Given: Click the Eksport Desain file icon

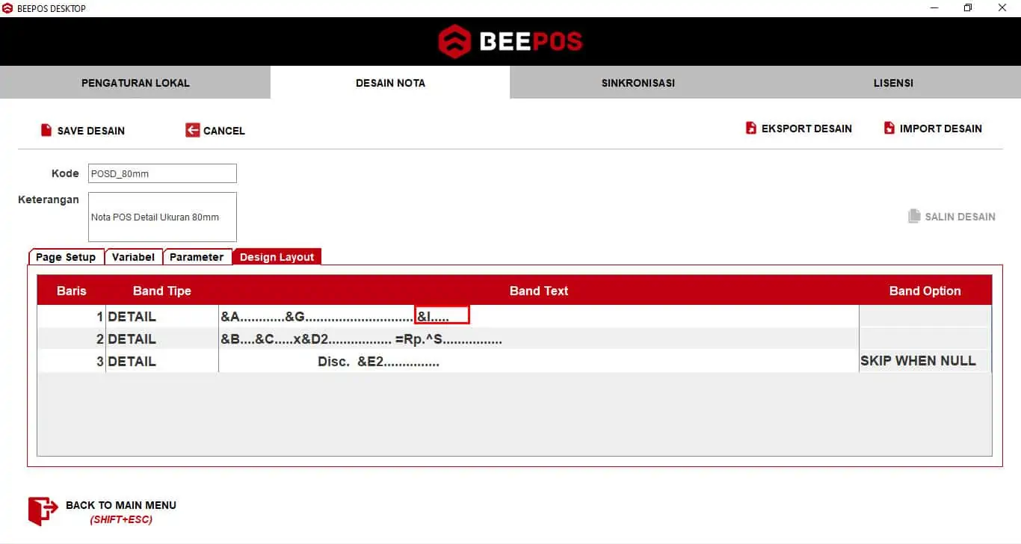Looking at the screenshot, I should click(751, 129).
